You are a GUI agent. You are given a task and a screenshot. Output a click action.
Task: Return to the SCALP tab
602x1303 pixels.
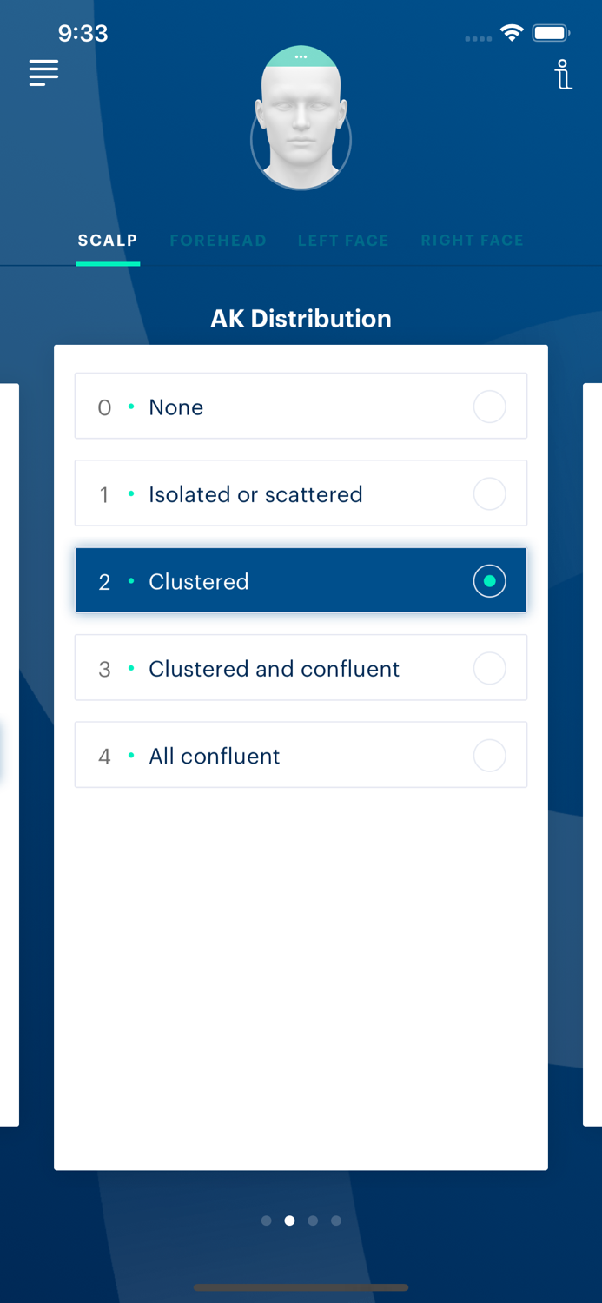[x=108, y=241]
